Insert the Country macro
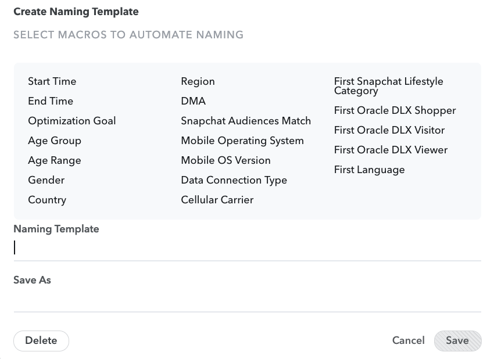494x359 pixels. [x=47, y=200]
